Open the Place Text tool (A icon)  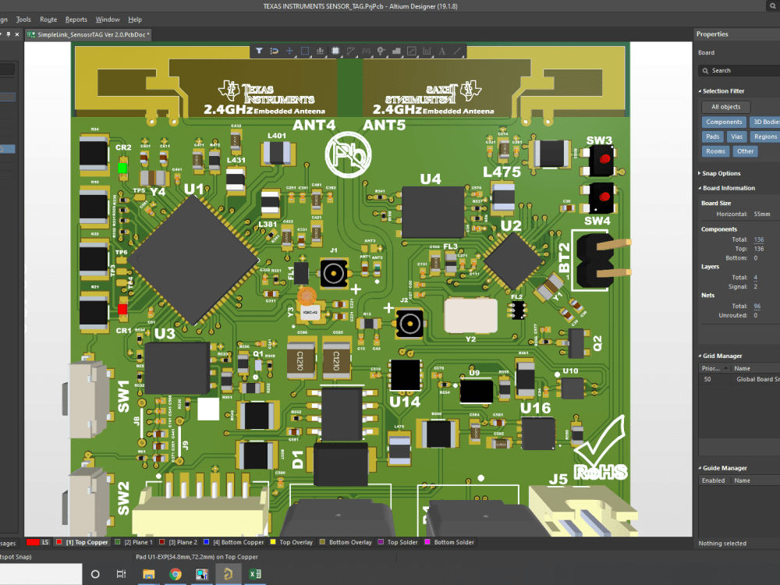click(x=441, y=51)
